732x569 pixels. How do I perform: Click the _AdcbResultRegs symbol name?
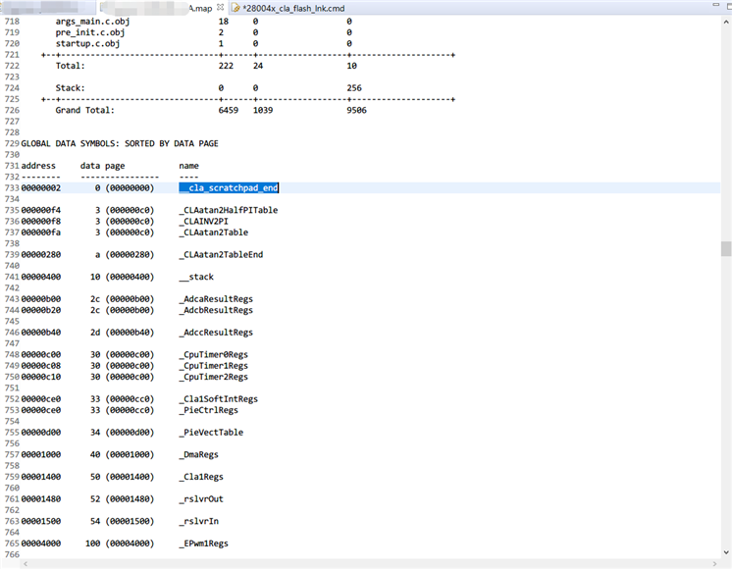click(x=216, y=310)
